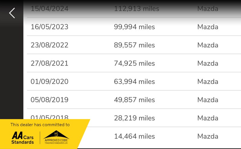The height and width of the screenshot is (149, 241).
Task: Click the TRADINGSTANDARDS.UK text
Action: tap(56, 143)
